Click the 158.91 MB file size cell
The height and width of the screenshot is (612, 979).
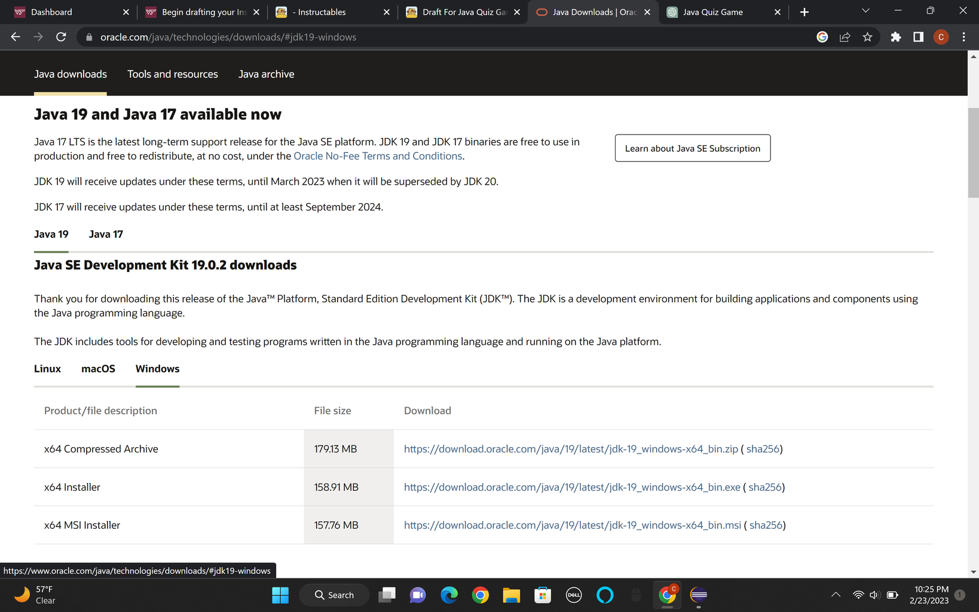(x=349, y=487)
